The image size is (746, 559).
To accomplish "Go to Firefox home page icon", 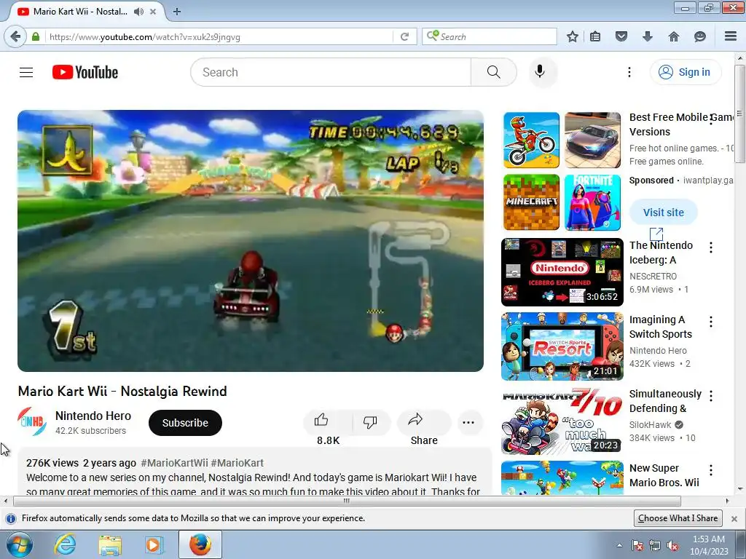I will click(x=674, y=36).
